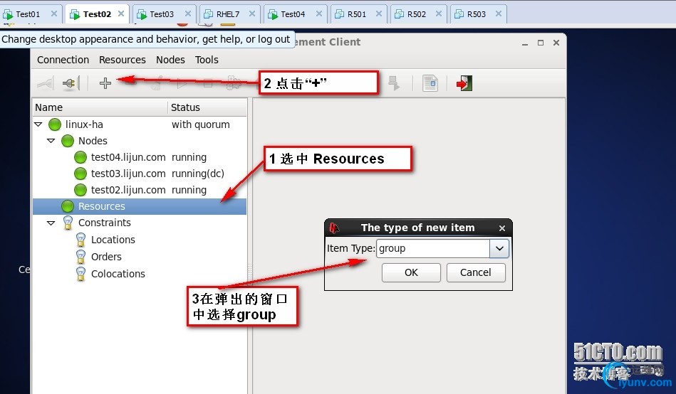Click green icon of test04.lijun.com
The height and width of the screenshot is (394, 676).
pyautogui.click(x=80, y=157)
